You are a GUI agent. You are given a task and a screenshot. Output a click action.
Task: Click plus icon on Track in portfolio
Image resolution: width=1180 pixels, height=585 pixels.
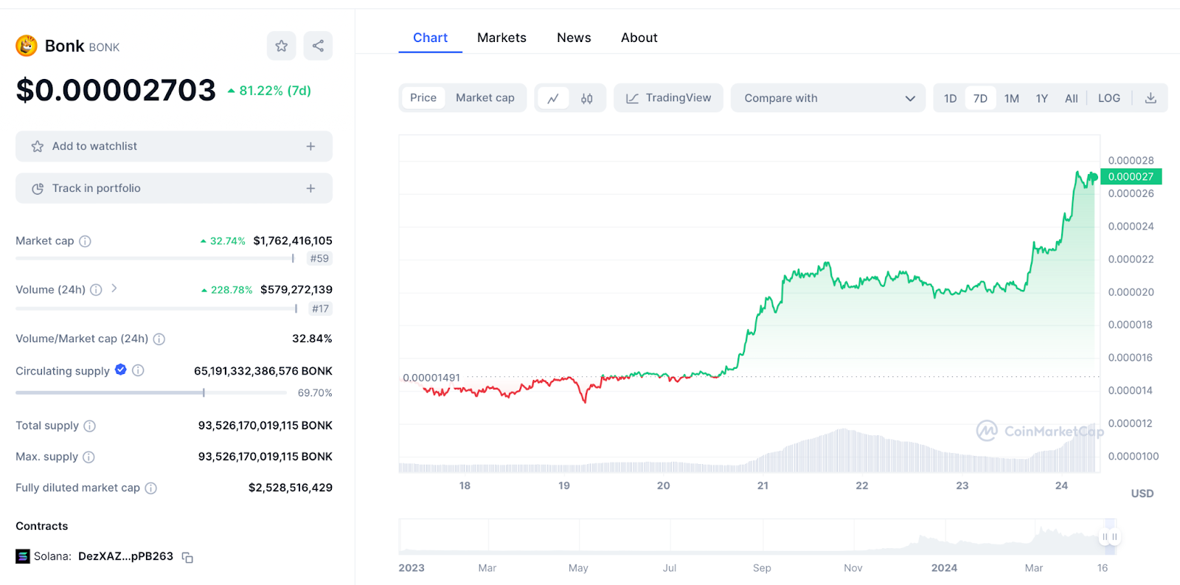(x=310, y=188)
